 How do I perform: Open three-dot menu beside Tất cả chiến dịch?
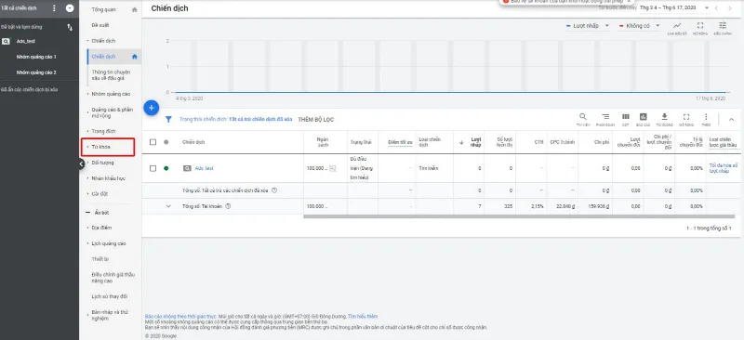54,8
